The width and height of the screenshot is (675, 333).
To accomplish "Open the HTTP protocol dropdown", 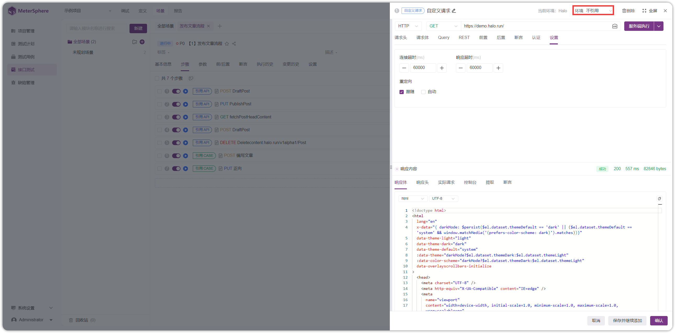I will [408, 26].
